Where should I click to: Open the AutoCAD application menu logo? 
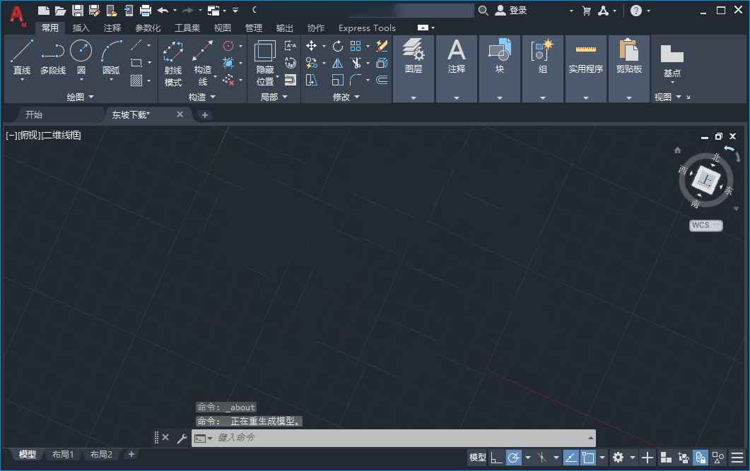[x=17, y=16]
